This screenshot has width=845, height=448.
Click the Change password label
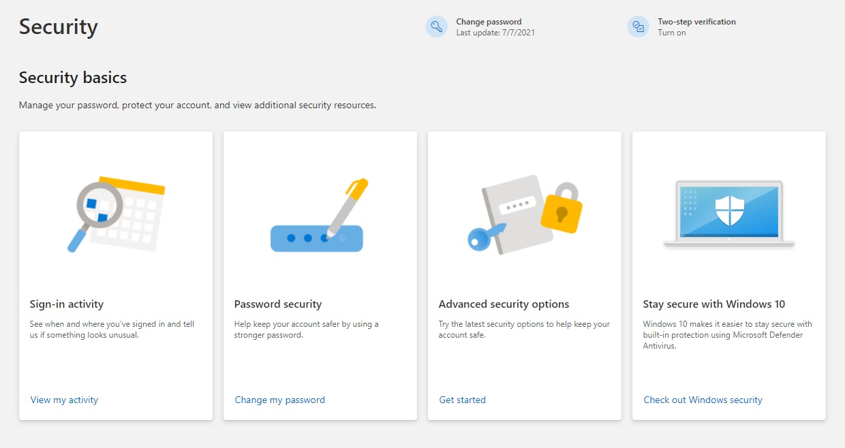[489, 21]
